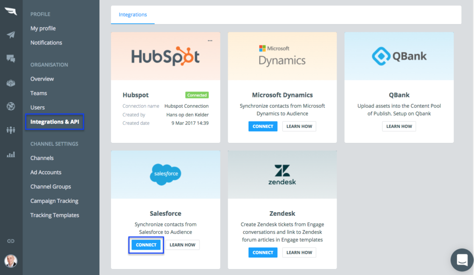Click the HubSpot logo banner
Screen dimensions: 474x275
pos(165,56)
